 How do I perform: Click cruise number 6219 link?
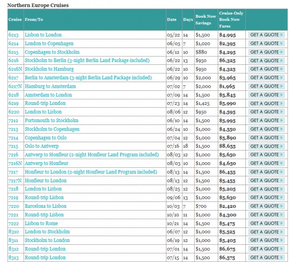point(14,103)
